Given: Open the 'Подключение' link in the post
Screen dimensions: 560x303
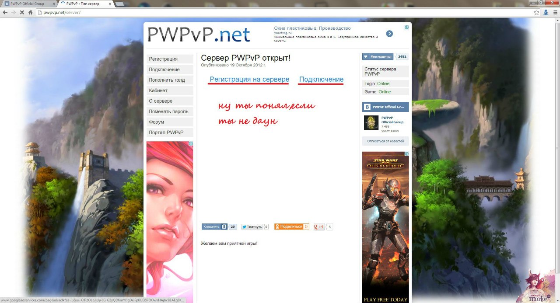Looking at the screenshot, I should tap(321, 80).
